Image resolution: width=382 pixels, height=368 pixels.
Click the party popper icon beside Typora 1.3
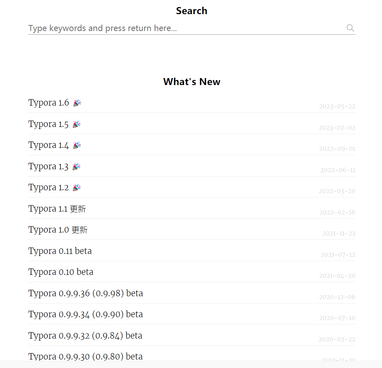coord(76,166)
